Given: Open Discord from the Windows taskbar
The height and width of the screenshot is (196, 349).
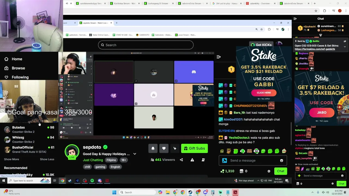Looking at the screenshot, I should click(205, 192).
